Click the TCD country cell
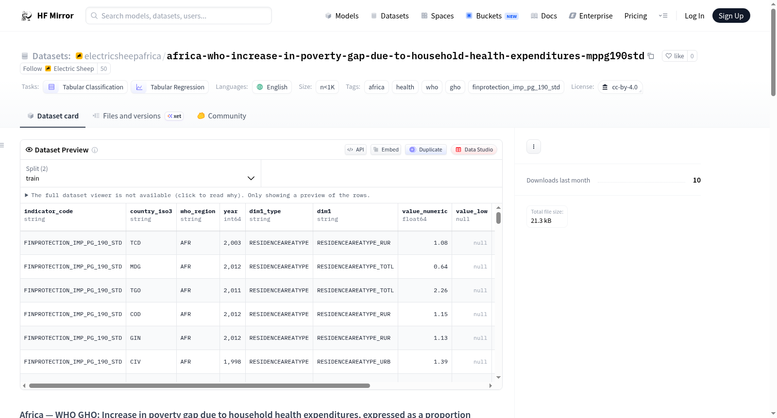This screenshot has width=777, height=418. click(x=151, y=243)
